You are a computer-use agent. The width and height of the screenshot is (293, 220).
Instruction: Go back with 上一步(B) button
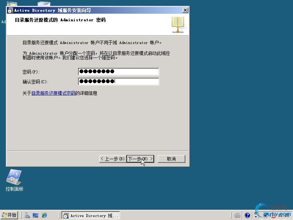point(112,159)
